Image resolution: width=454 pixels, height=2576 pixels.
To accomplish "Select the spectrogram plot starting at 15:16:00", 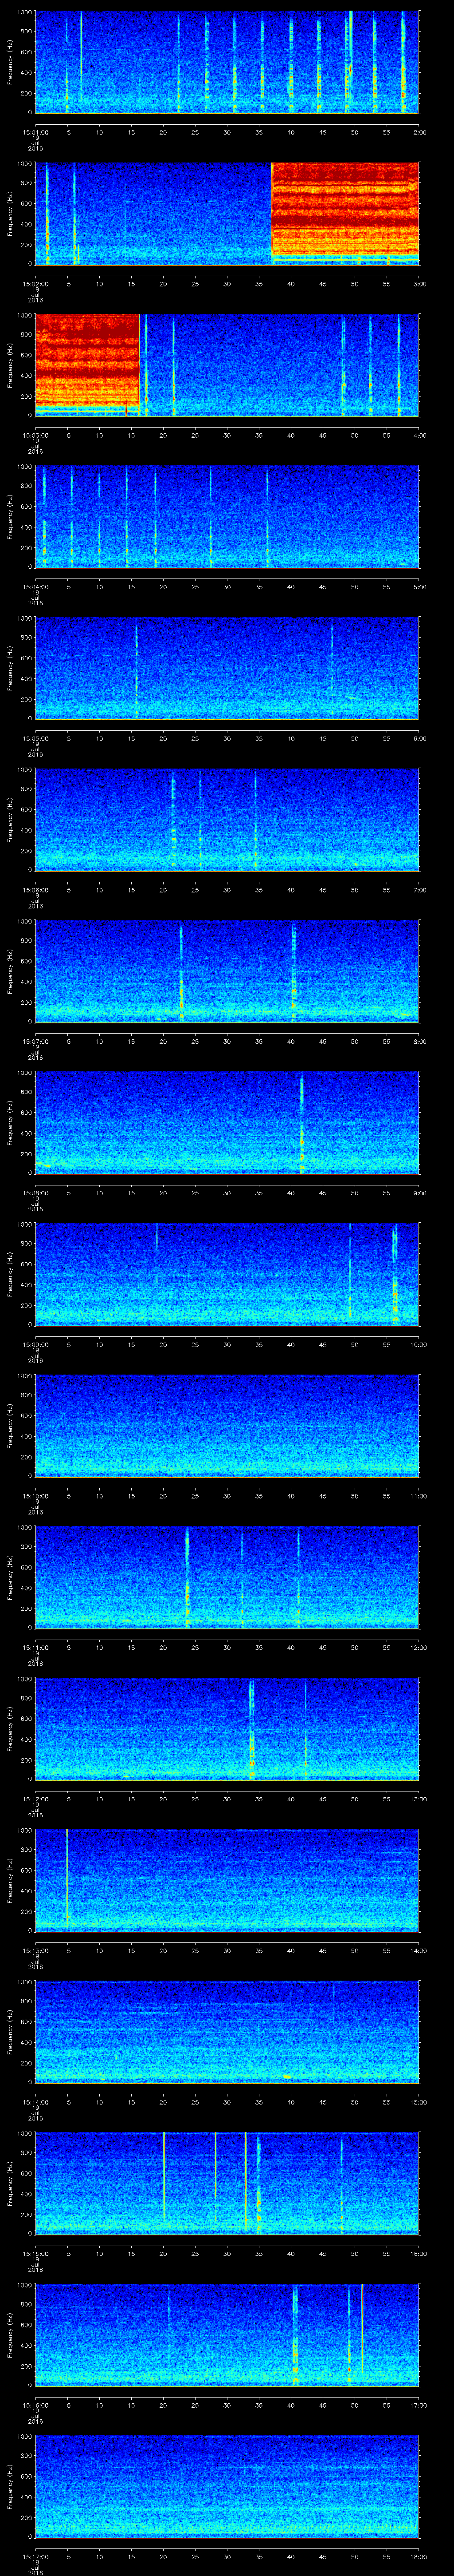I will tap(227, 2334).
